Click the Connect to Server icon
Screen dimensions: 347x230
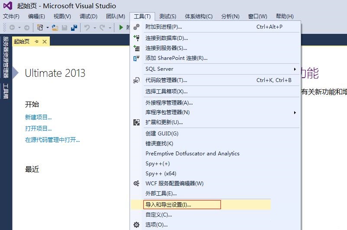pyautogui.click(x=136, y=48)
